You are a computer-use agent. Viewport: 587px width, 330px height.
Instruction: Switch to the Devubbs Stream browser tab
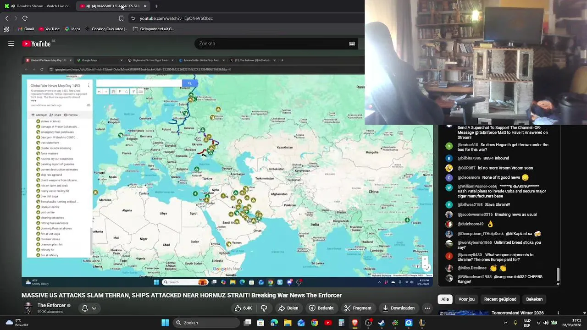click(38, 6)
